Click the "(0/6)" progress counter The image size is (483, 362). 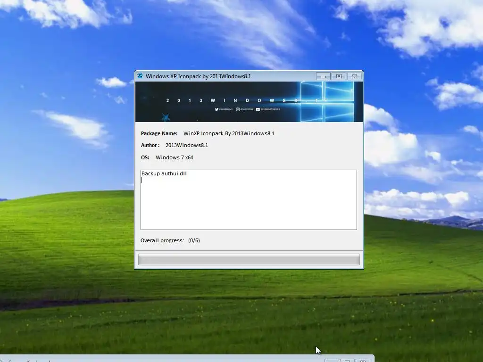(194, 240)
